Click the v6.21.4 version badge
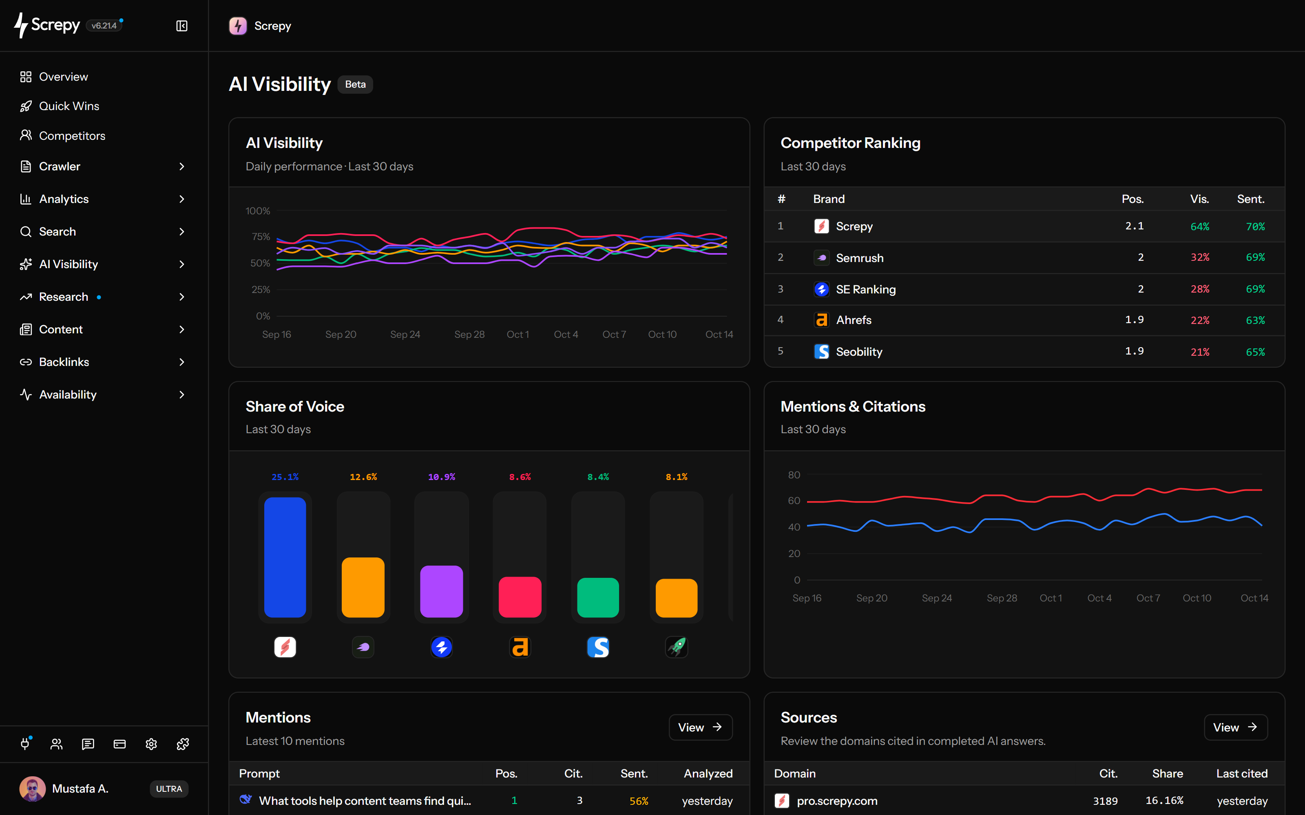Image resolution: width=1305 pixels, height=815 pixels. point(104,25)
